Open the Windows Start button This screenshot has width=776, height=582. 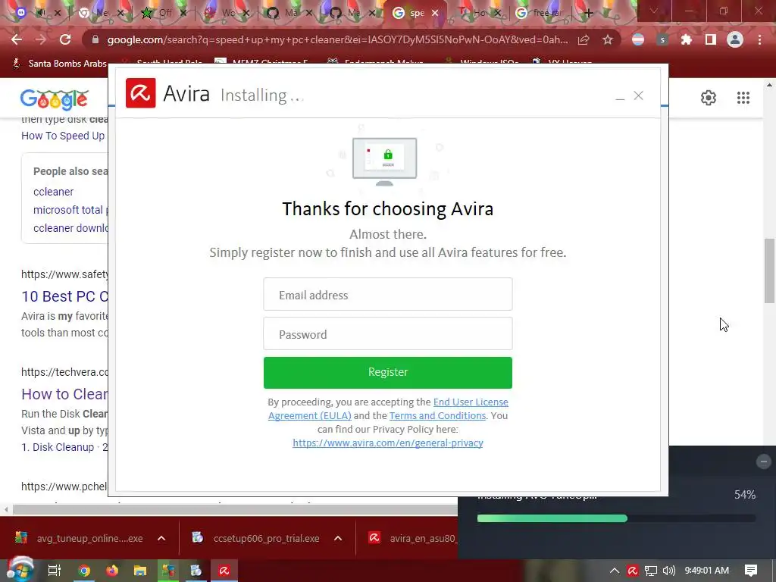[x=20, y=570]
